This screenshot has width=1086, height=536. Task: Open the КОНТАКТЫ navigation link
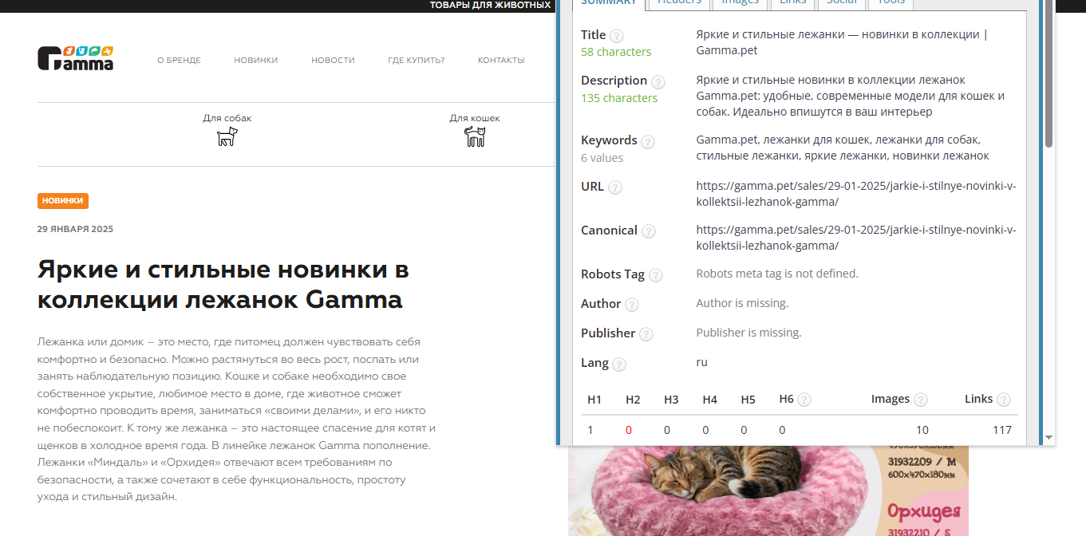[501, 61]
